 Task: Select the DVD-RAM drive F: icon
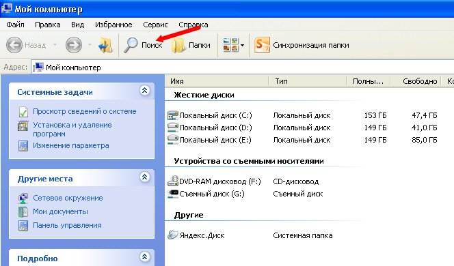(x=173, y=181)
